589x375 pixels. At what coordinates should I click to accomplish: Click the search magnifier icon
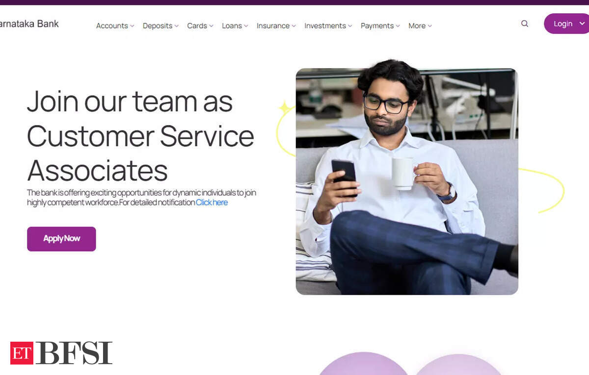click(x=525, y=24)
